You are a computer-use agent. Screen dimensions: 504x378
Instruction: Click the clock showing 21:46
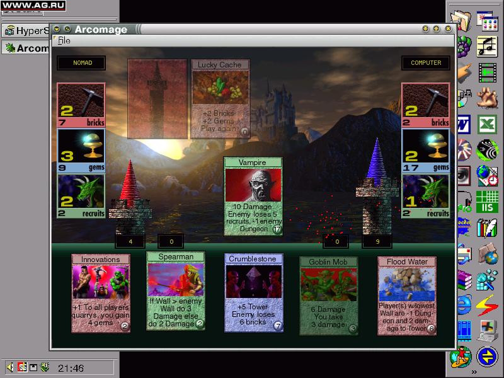(71, 368)
